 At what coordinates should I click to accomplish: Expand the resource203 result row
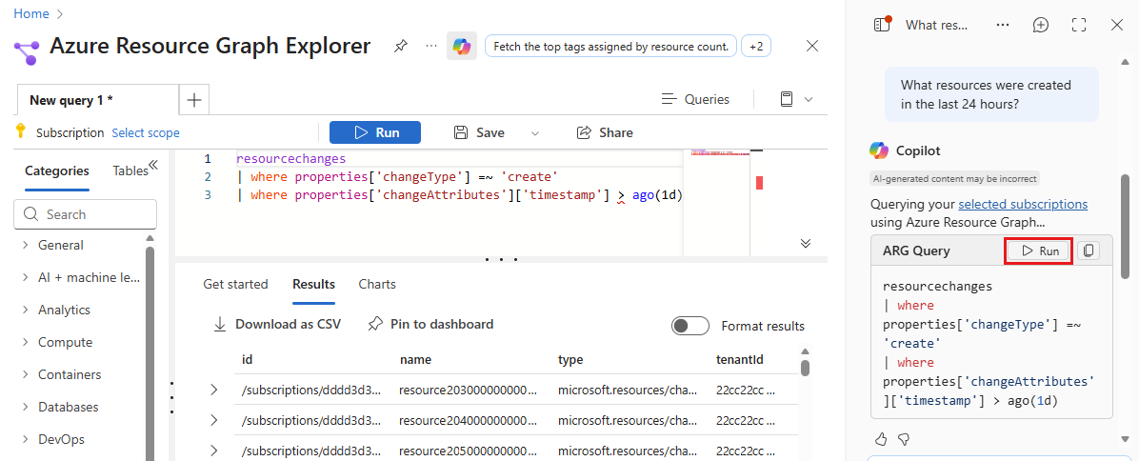(x=213, y=390)
